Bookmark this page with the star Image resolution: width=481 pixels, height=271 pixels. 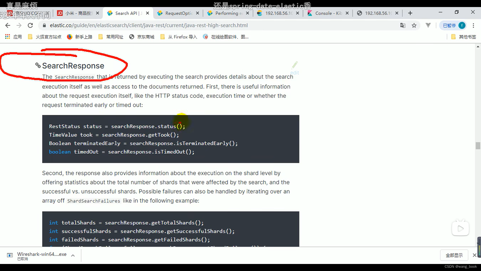pyautogui.click(x=414, y=25)
